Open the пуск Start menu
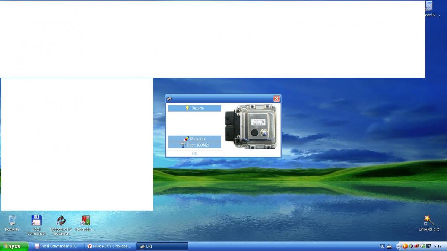Screen dimensions: 447x251 click(14, 246)
